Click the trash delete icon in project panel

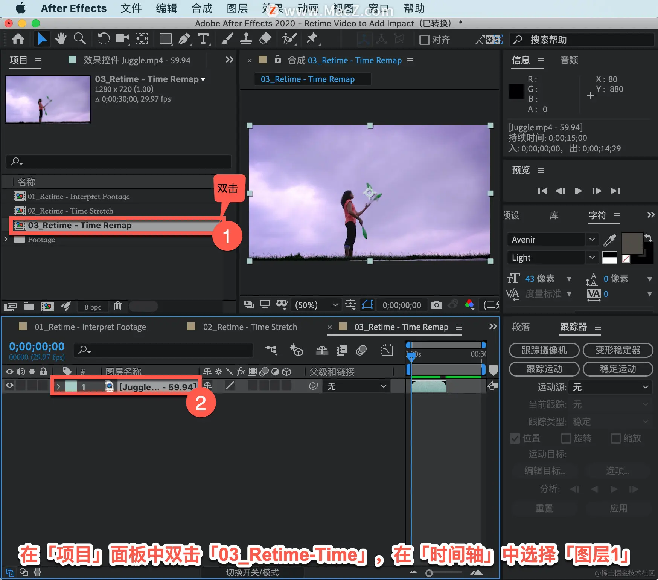(x=118, y=306)
